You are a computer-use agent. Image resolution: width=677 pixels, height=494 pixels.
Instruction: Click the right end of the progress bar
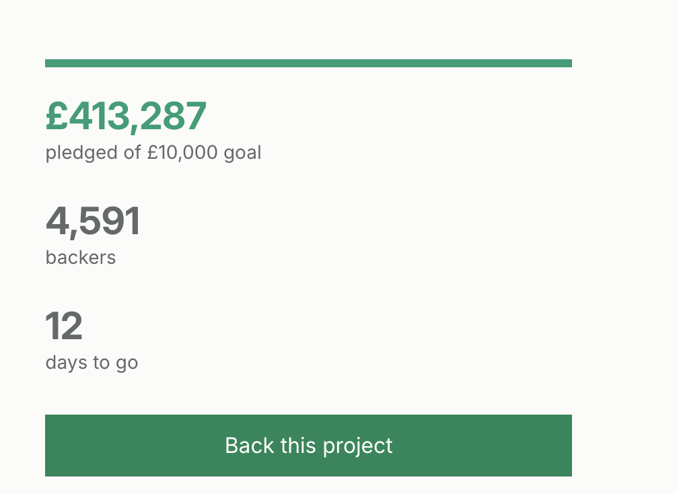(x=569, y=63)
